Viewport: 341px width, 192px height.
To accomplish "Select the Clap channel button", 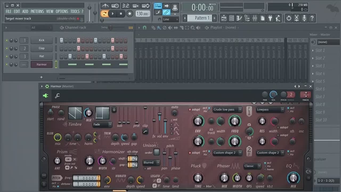I will (x=42, y=48).
